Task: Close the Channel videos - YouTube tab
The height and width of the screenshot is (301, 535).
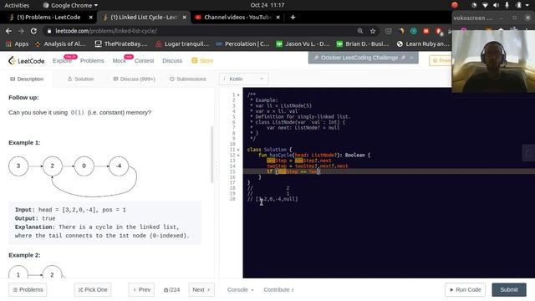Action: pos(278,18)
